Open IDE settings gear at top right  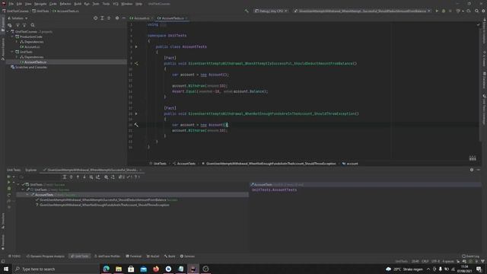(x=483, y=11)
